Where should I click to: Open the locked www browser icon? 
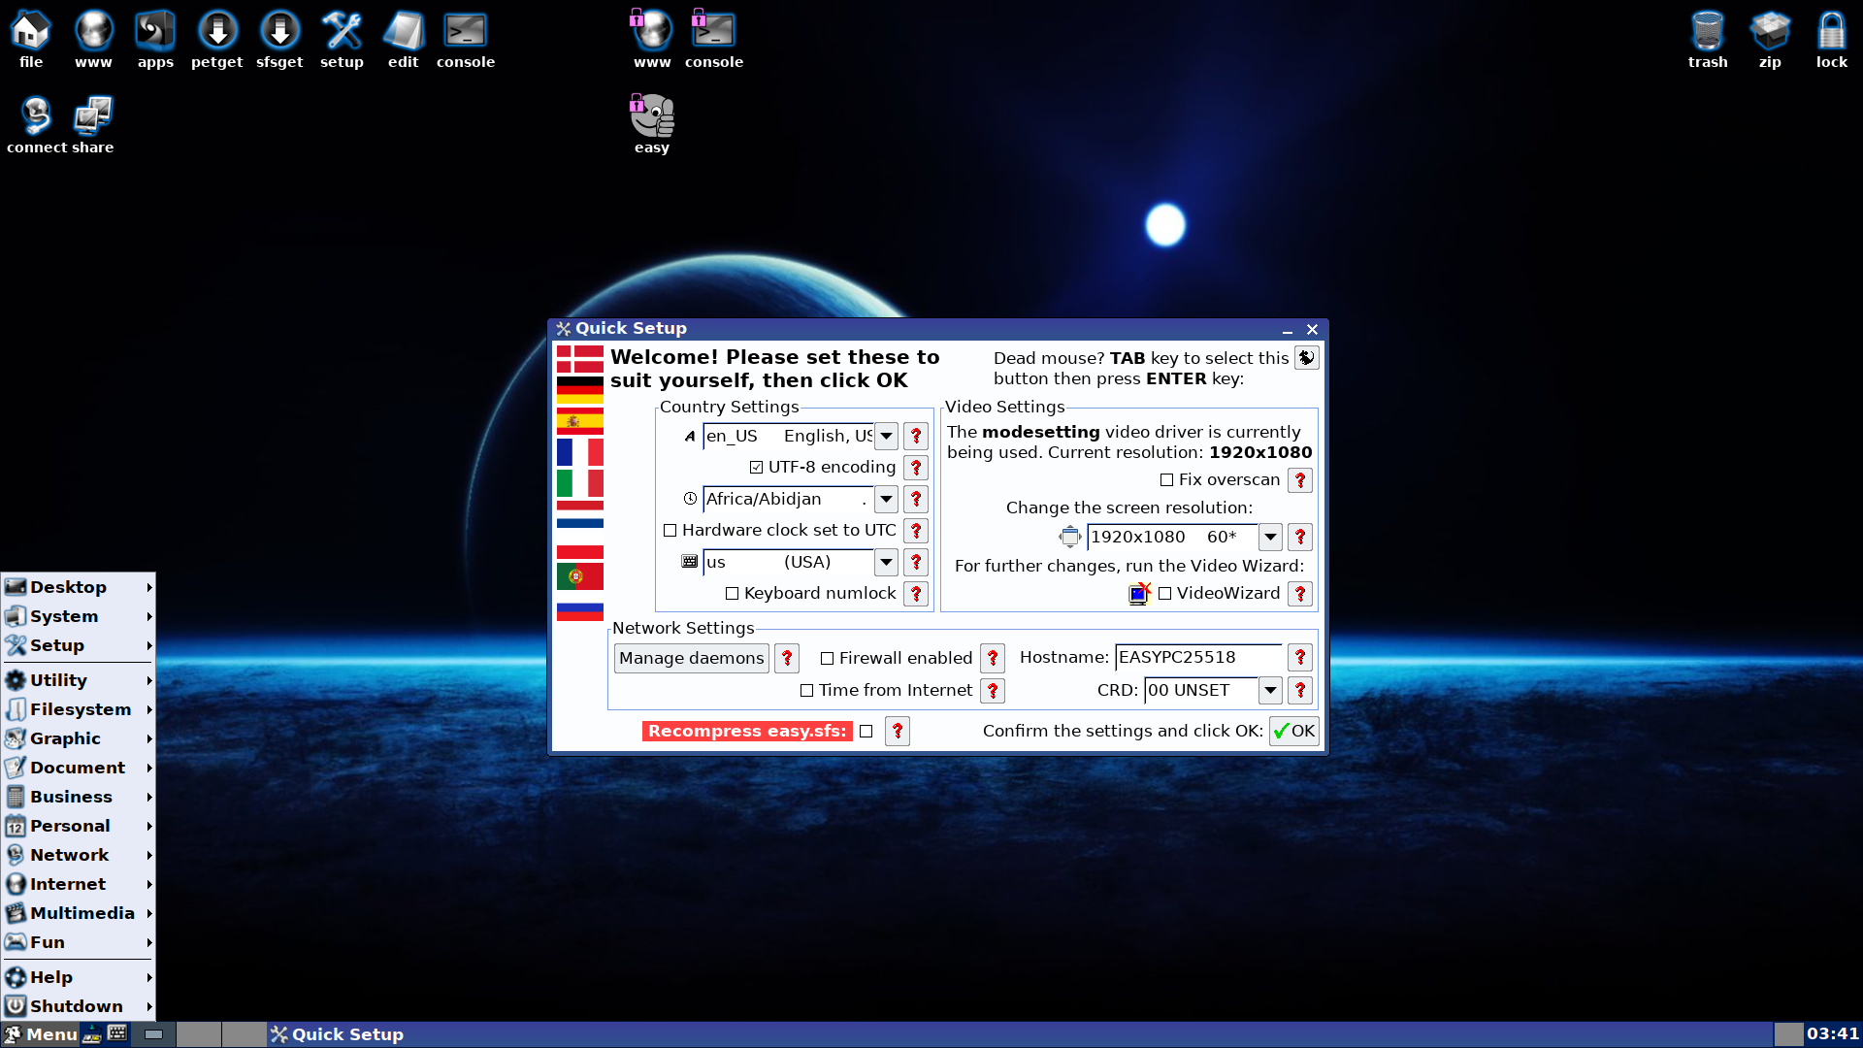pos(651,29)
